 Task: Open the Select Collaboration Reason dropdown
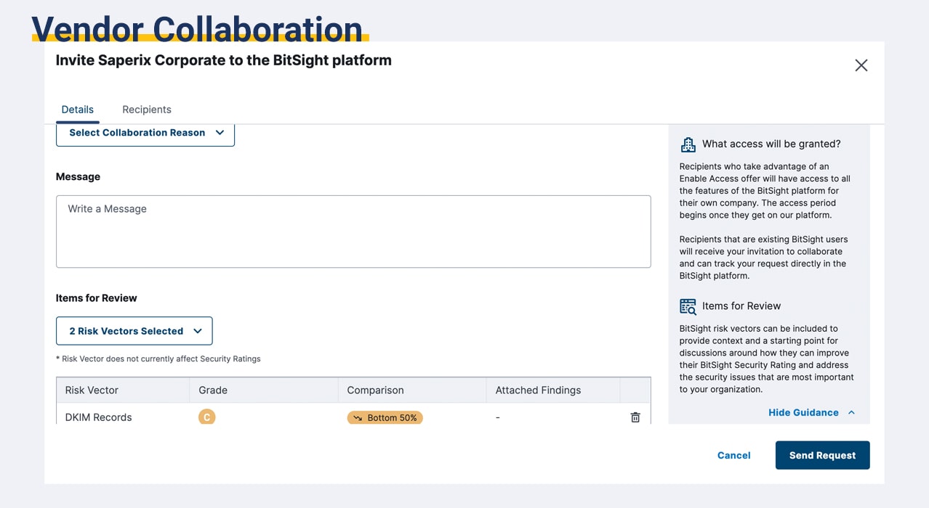click(145, 133)
